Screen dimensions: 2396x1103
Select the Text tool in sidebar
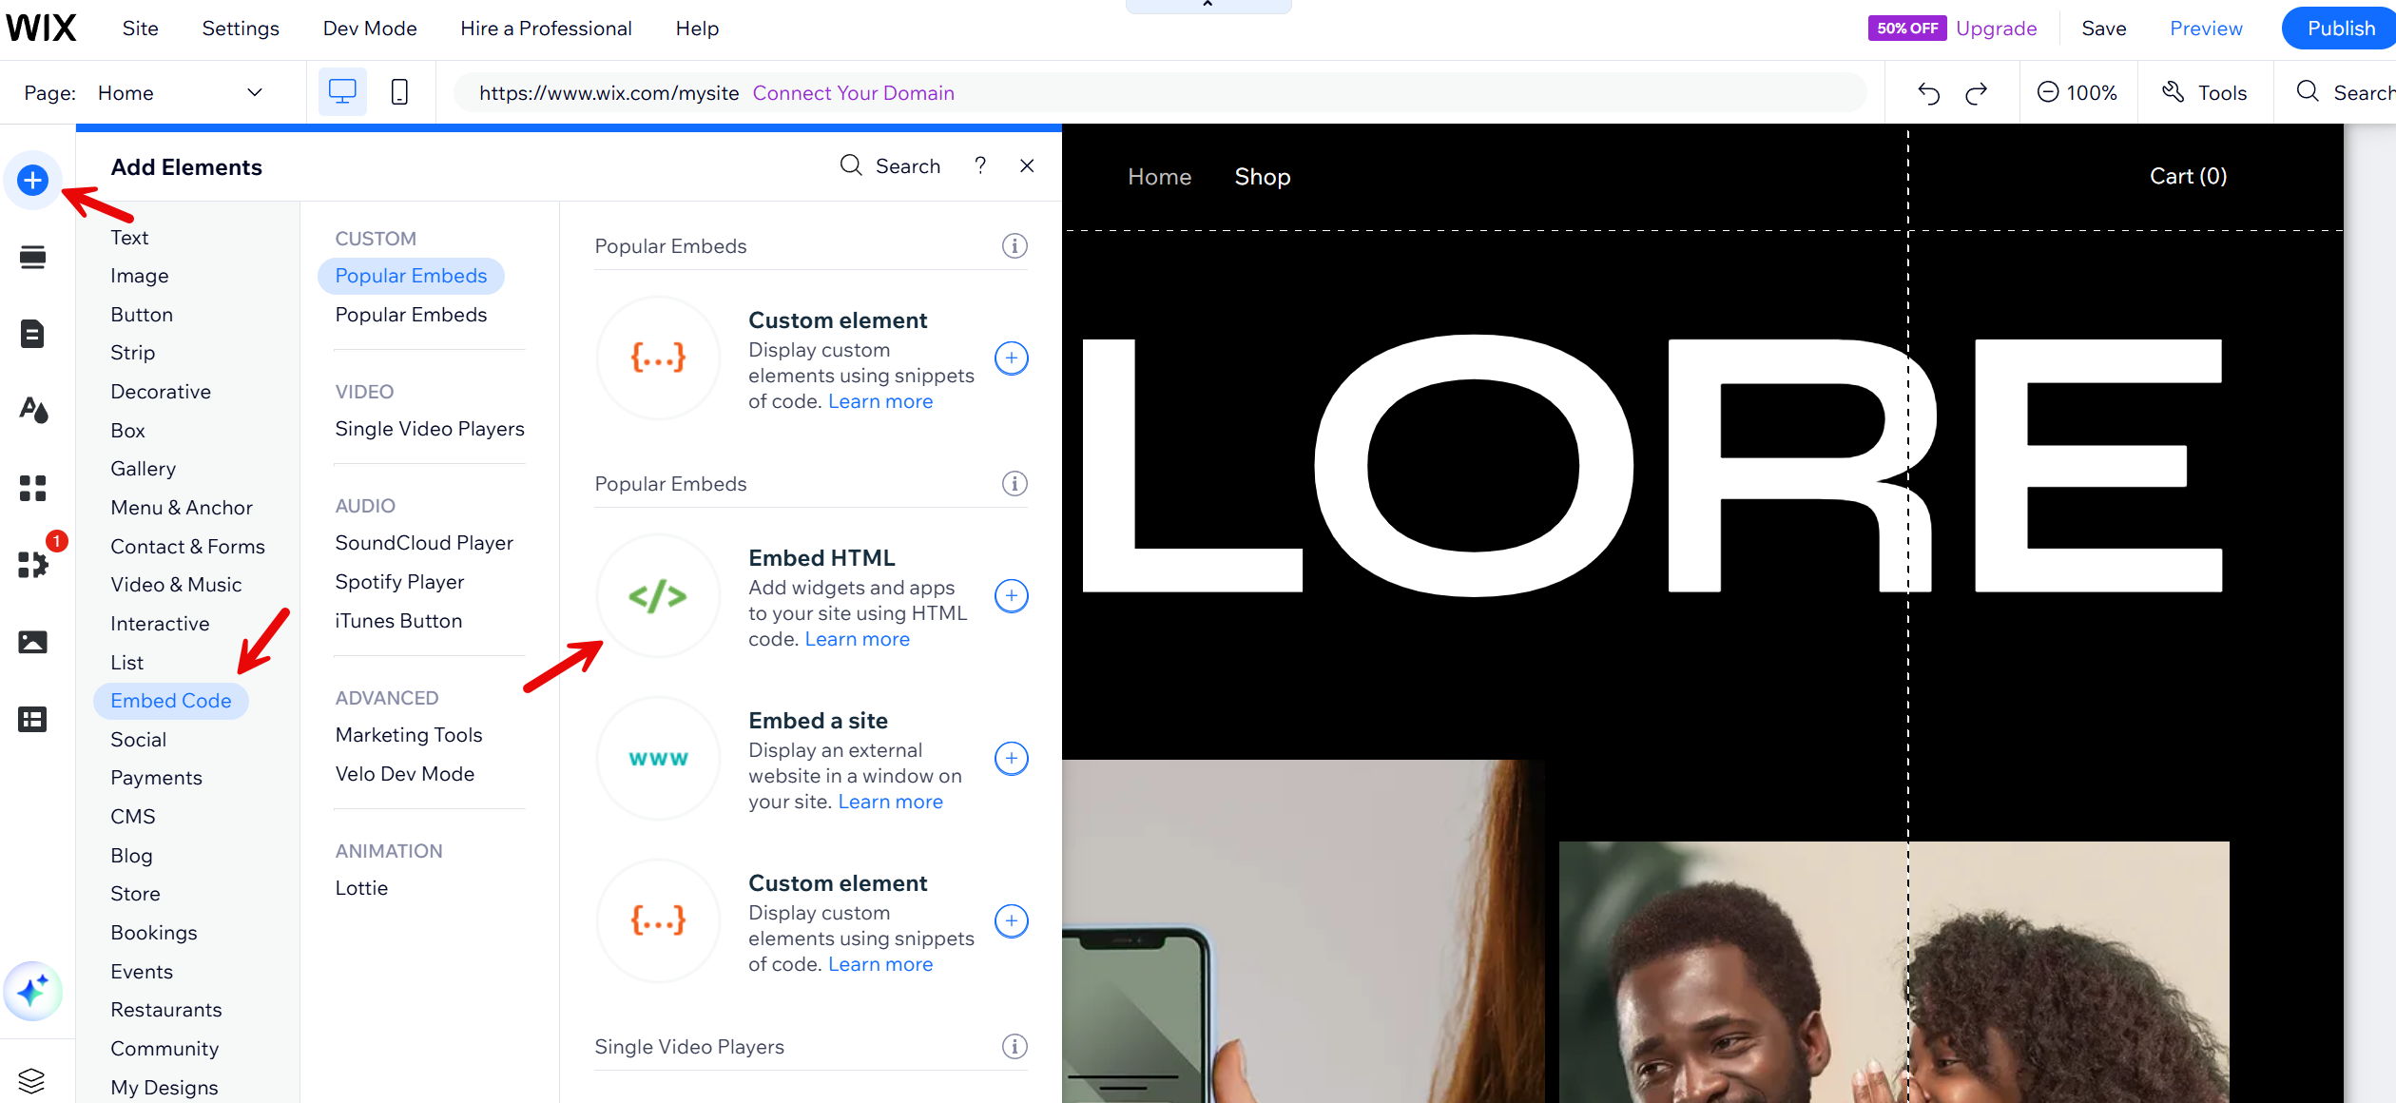point(128,237)
